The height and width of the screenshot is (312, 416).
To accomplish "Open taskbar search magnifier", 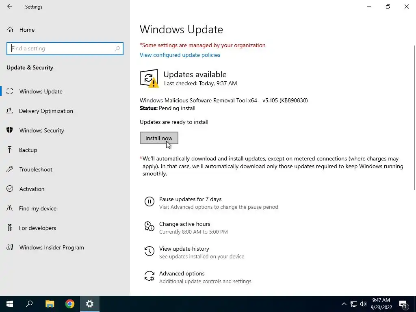I will [x=29, y=304].
